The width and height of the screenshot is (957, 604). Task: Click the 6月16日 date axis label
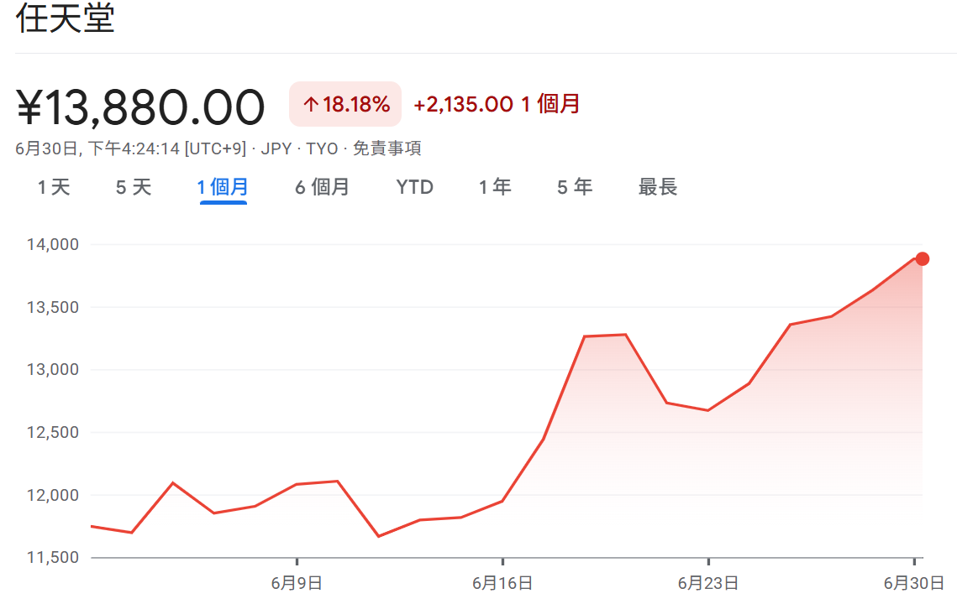coord(502,582)
